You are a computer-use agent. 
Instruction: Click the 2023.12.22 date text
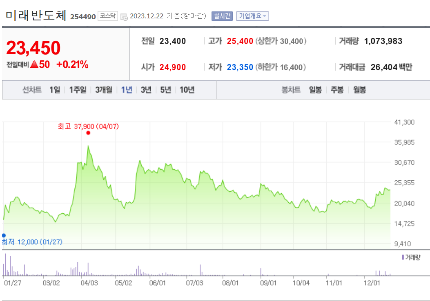147,16
